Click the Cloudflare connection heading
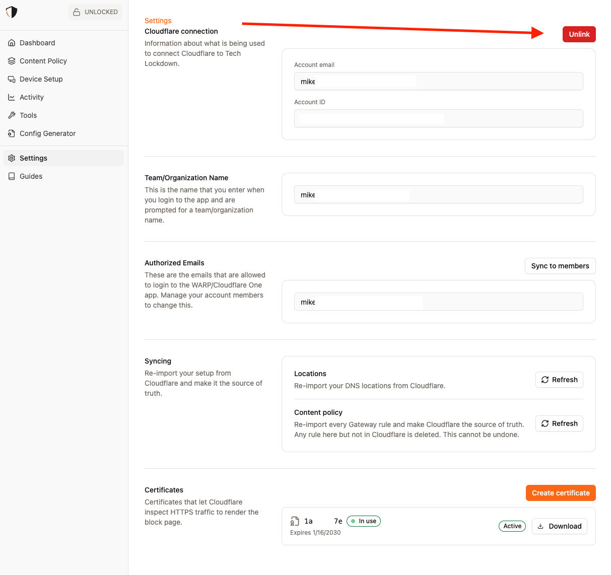This screenshot has height=575, width=611. (181, 31)
